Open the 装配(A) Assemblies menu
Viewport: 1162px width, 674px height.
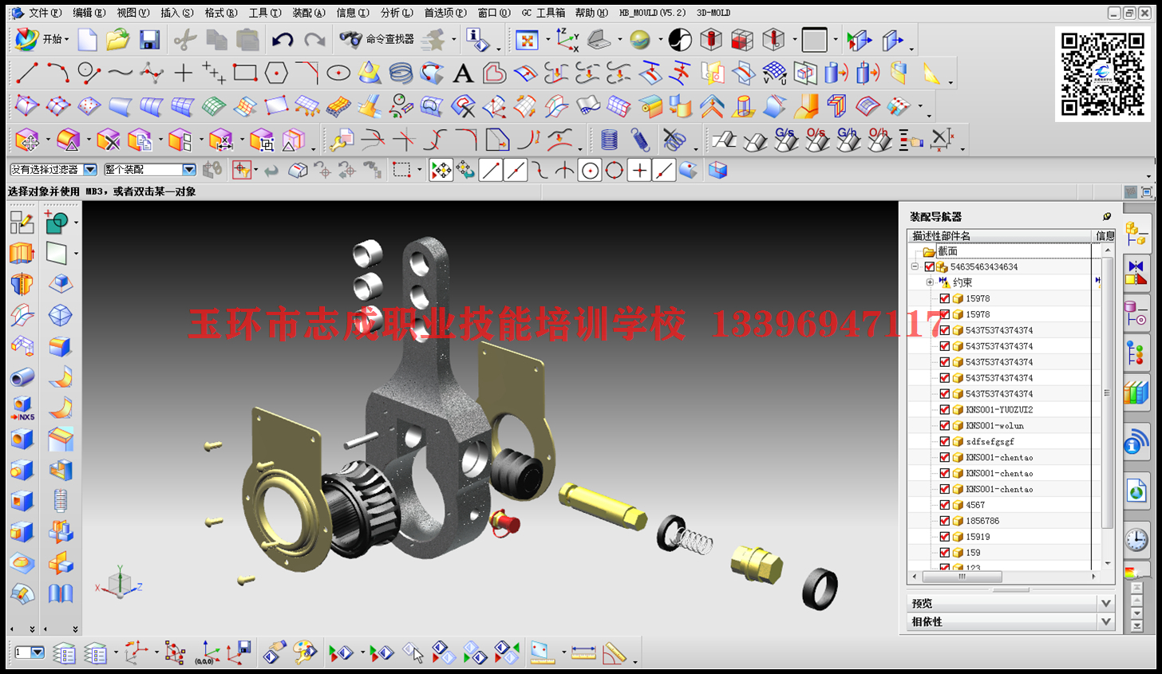(x=308, y=13)
